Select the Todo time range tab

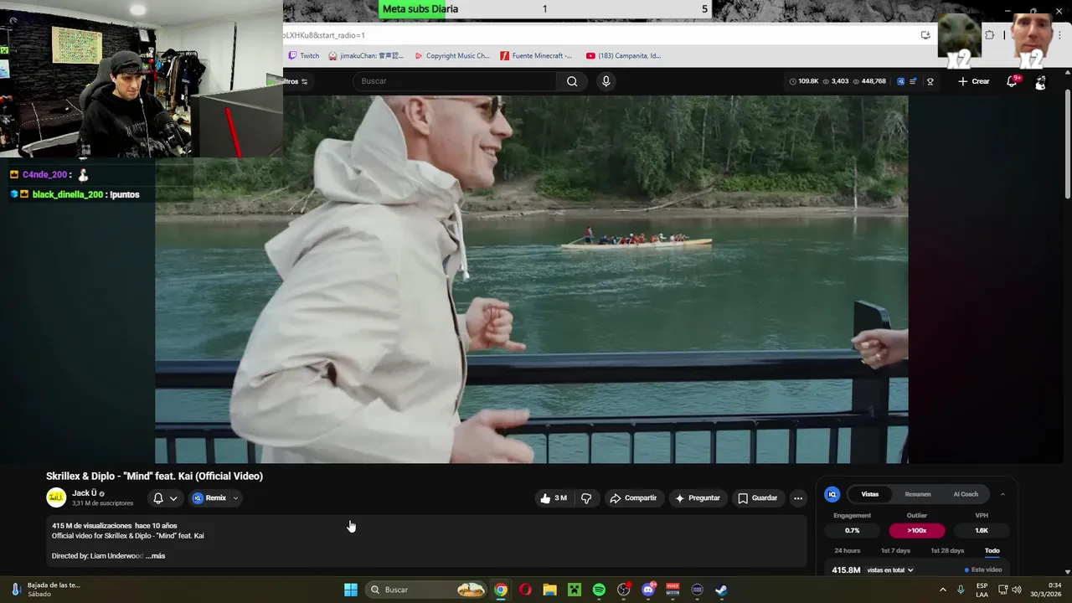[x=992, y=550]
